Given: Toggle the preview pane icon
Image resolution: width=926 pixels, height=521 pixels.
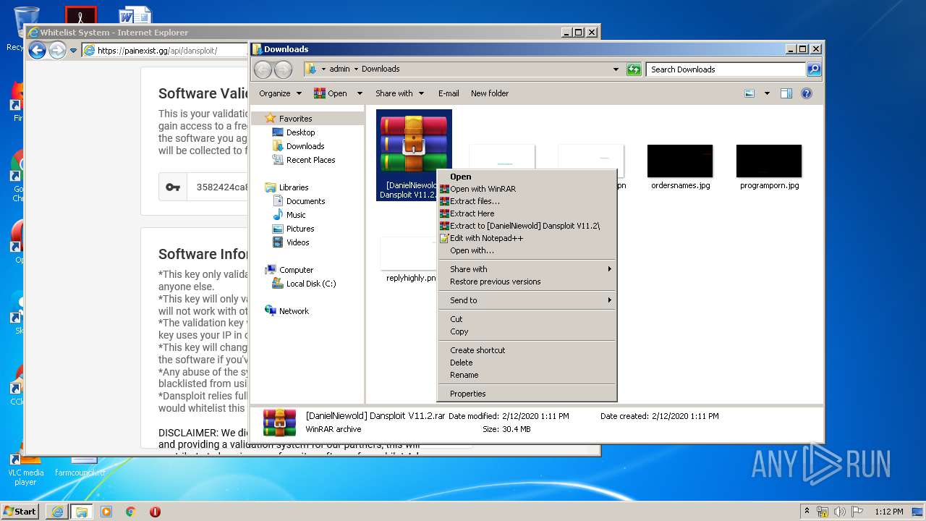Looking at the screenshot, I should point(786,93).
